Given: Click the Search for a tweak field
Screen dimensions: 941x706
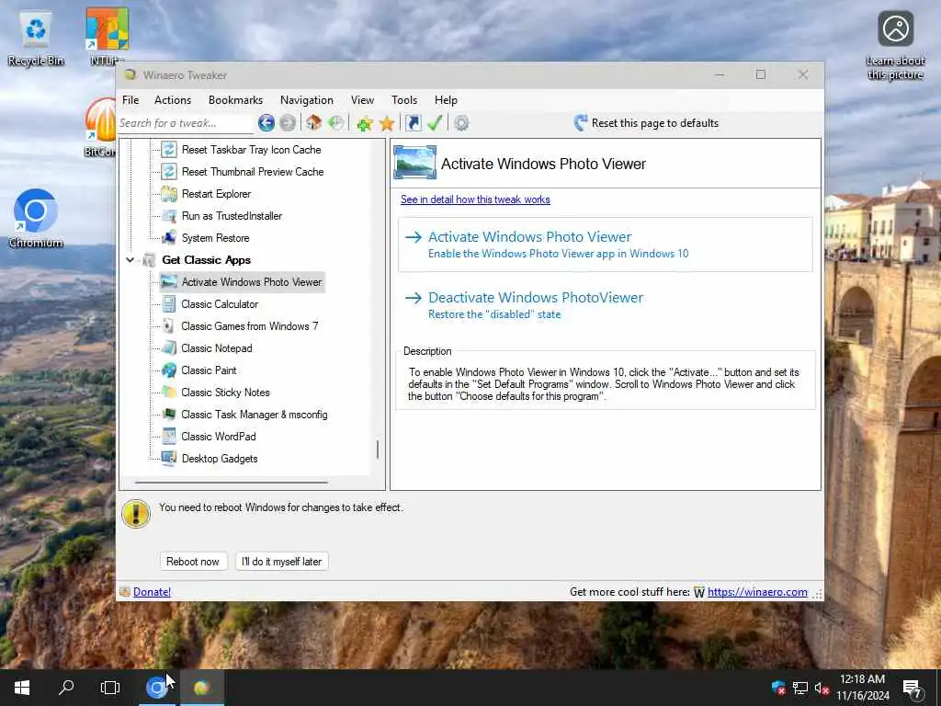Looking at the screenshot, I should (186, 123).
